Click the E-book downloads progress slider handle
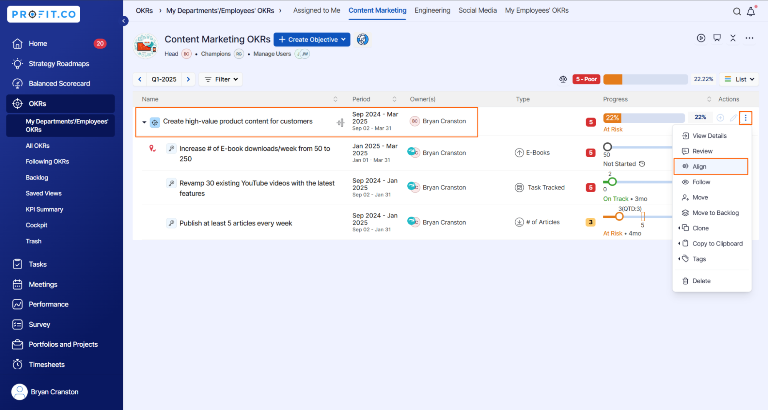 point(607,147)
